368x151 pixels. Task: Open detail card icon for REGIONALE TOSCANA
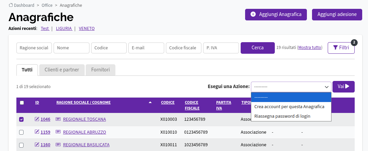pyautogui.click(x=58, y=119)
